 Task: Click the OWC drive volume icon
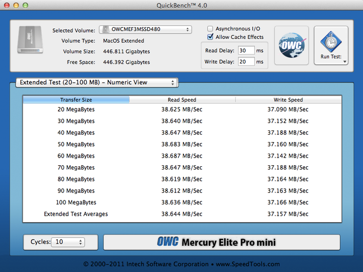pyautogui.click(x=30, y=40)
